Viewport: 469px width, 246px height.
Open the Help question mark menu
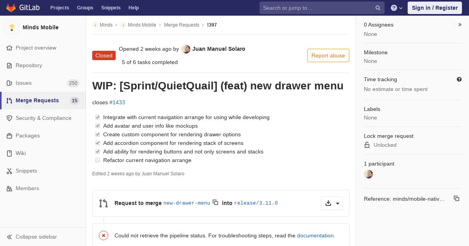pos(397,8)
